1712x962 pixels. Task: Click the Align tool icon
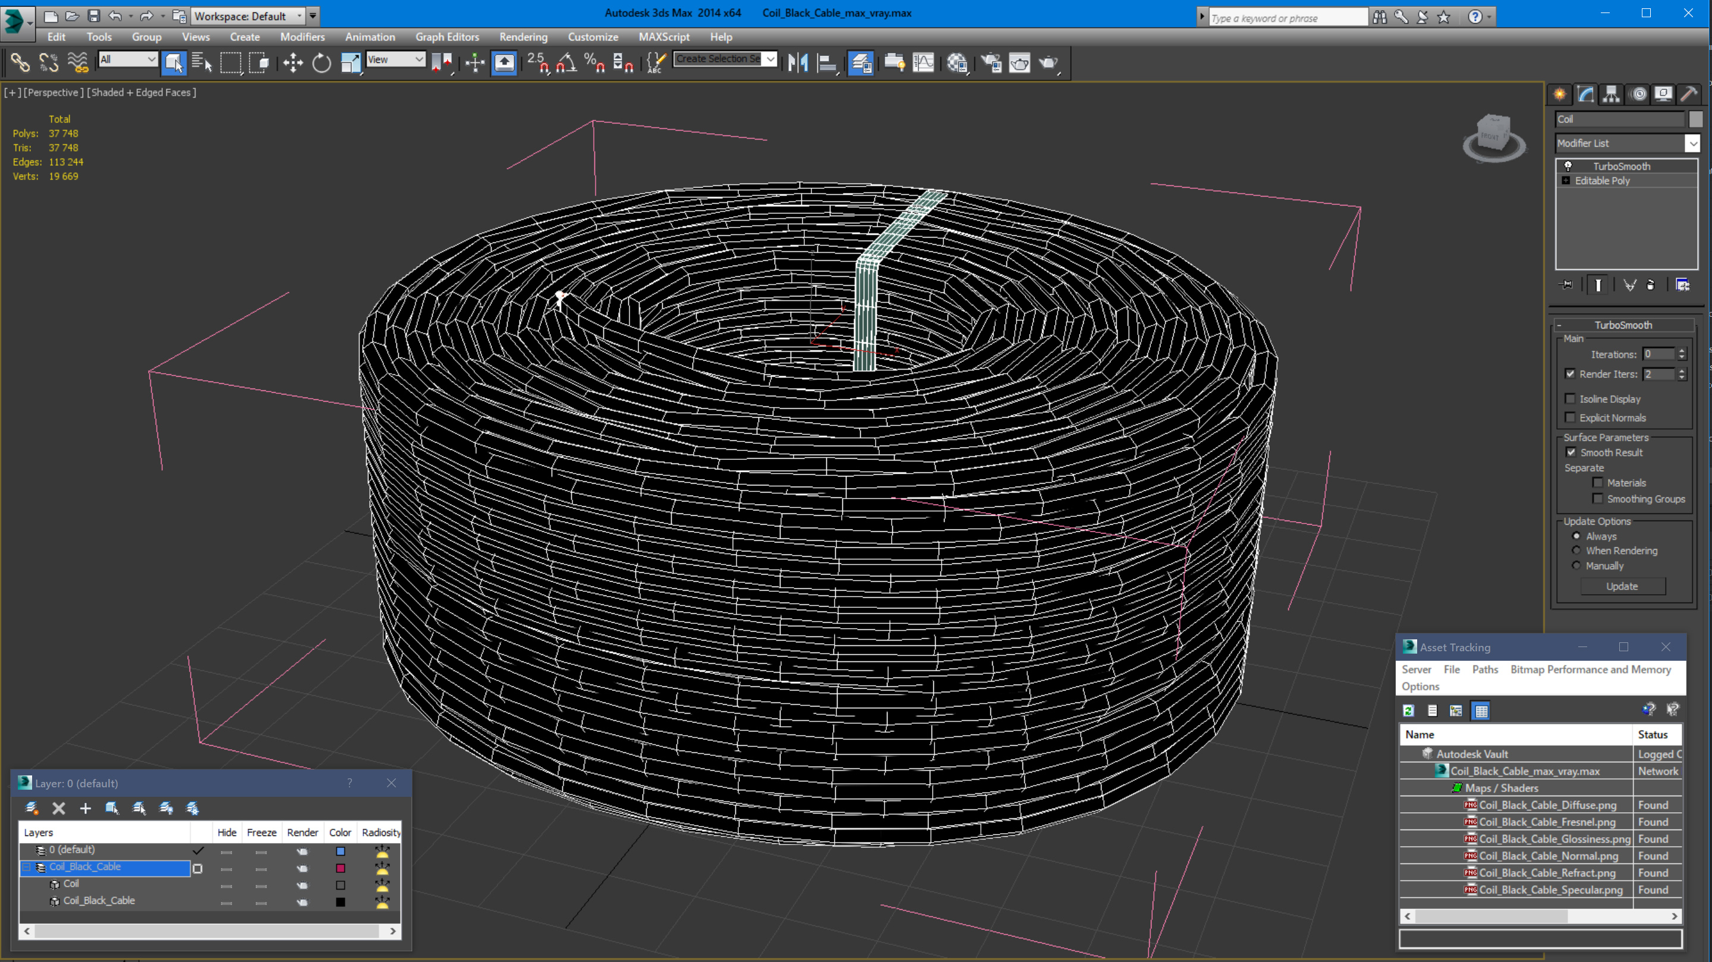[x=826, y=62]
